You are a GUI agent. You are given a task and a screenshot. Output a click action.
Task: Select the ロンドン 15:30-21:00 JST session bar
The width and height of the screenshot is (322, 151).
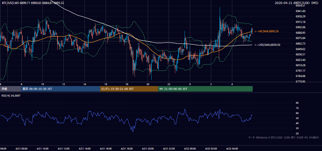tap(129, 89)
